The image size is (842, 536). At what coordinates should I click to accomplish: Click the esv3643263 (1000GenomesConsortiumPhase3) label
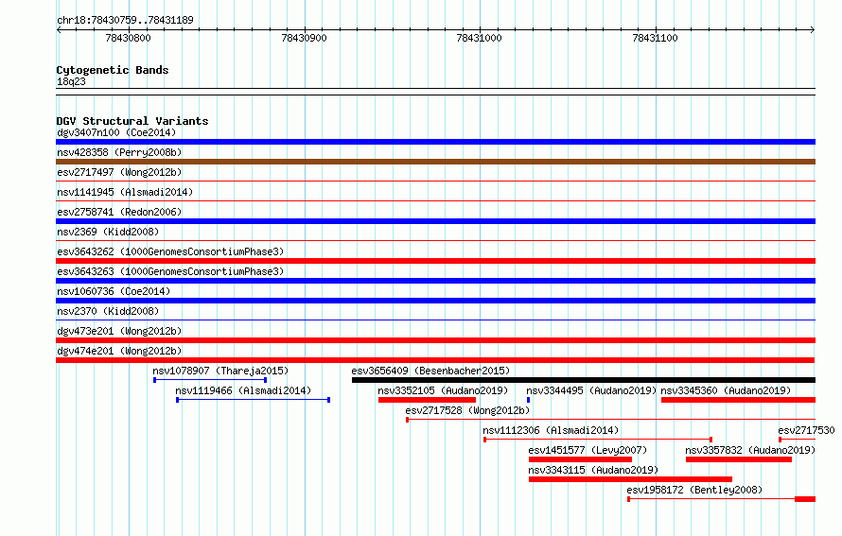(x=170, y=271)
